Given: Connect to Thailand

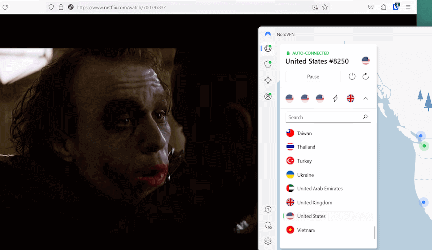Looking at the screenshot, I should [328, 147].
